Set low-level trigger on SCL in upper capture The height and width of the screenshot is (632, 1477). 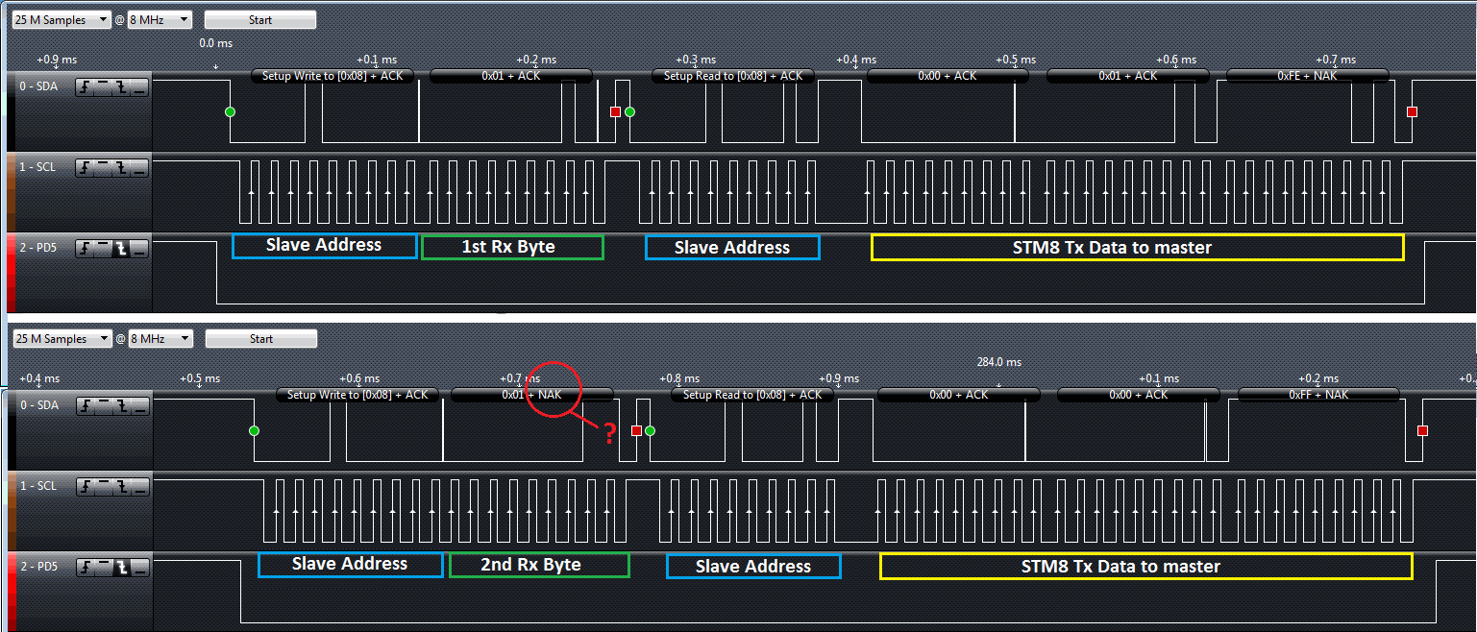139,168
